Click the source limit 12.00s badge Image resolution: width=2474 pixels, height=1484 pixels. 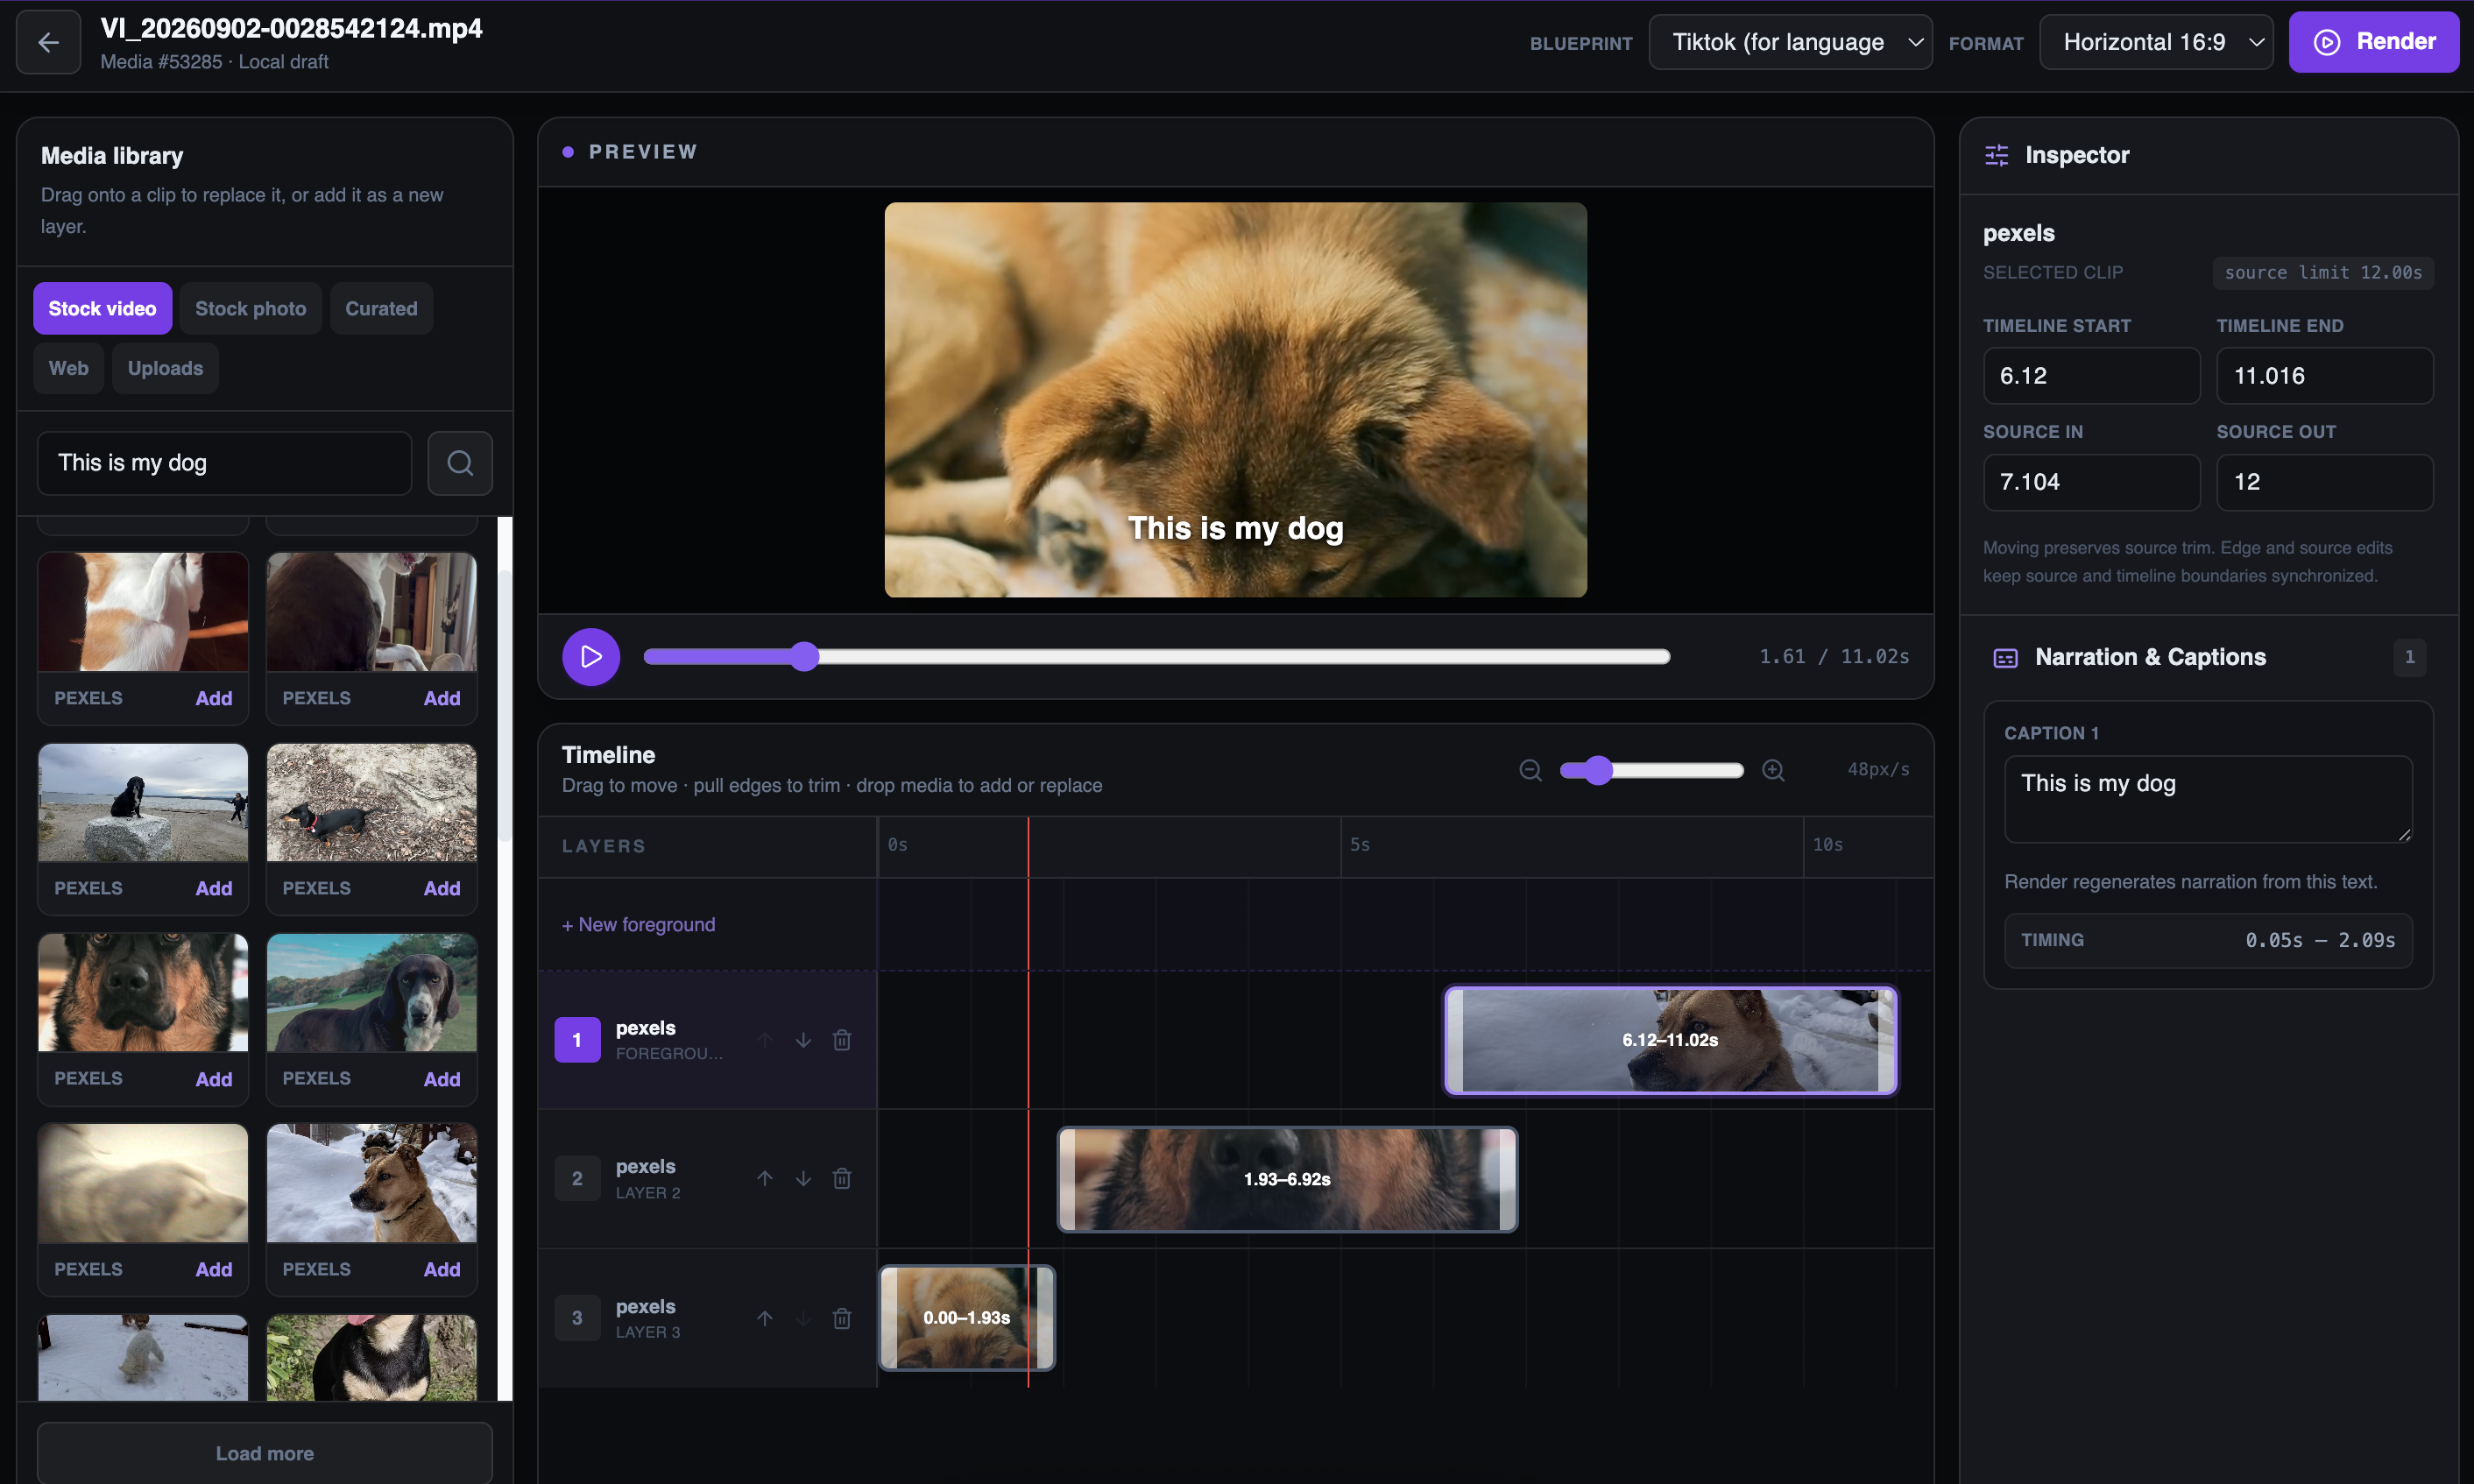click(2323, 272)
